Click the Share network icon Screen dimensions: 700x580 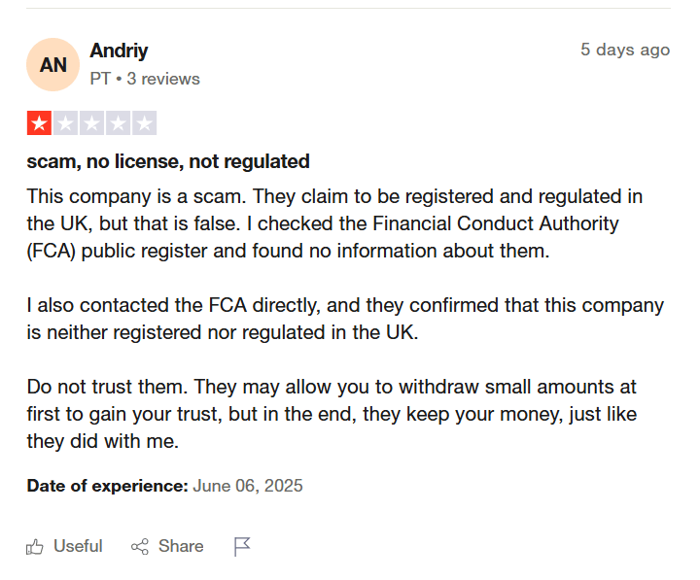click(x=140, y=547)
